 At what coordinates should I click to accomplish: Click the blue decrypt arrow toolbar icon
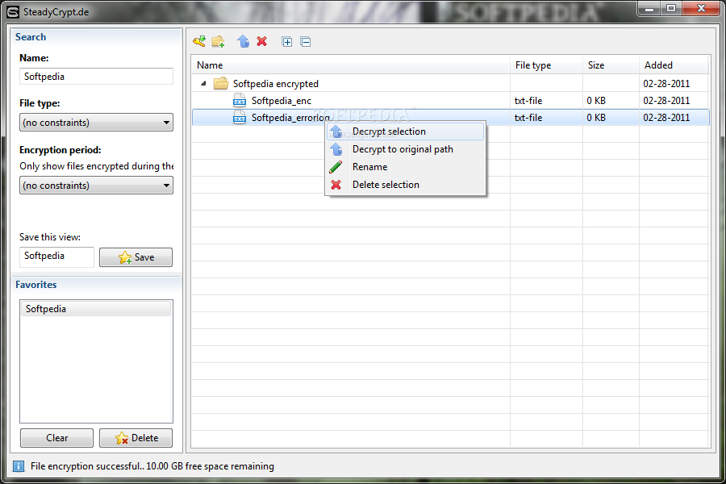click(x=243, y=42)
